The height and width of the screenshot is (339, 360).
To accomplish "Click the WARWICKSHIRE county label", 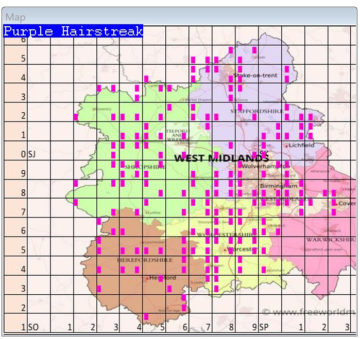I will [330, 240].
